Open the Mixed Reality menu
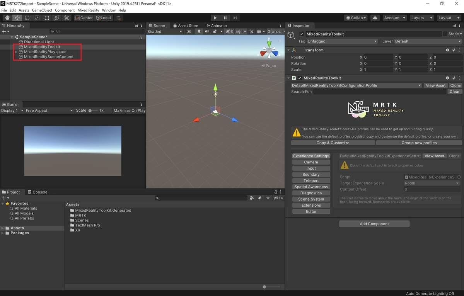Image resolution: width=464 pixels, height=296 pixels. (x=88, y=10)
